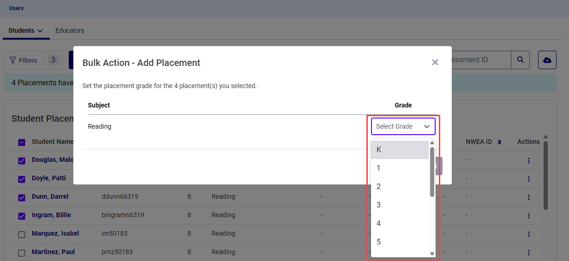The height and width of the screenshot is (261, 569).
Task: Choose grade 3 from list
Action: pyautogui.click(x=400, y=205)
